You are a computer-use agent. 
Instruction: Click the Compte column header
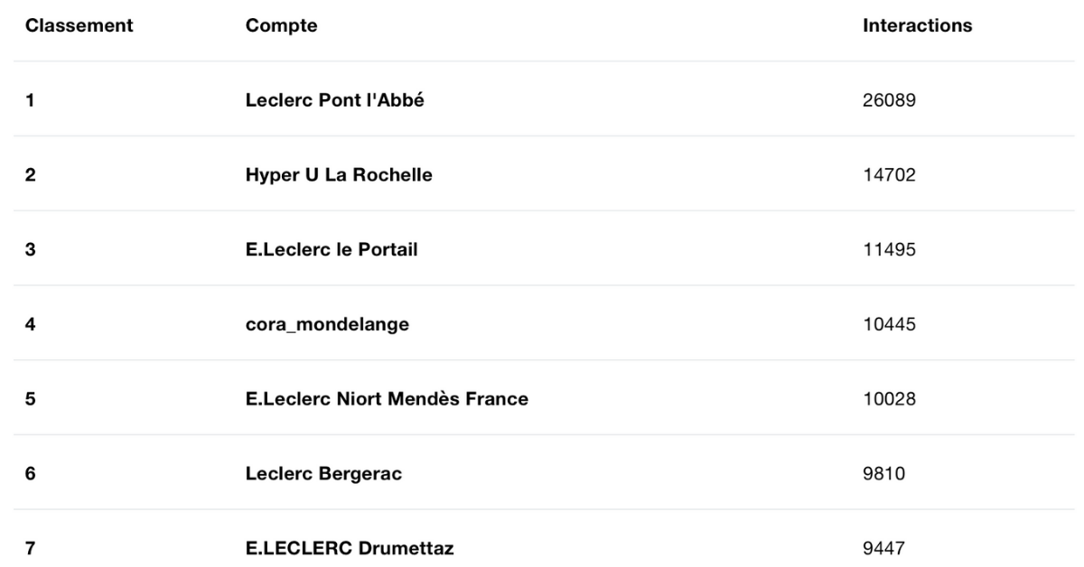coord(281,26)
